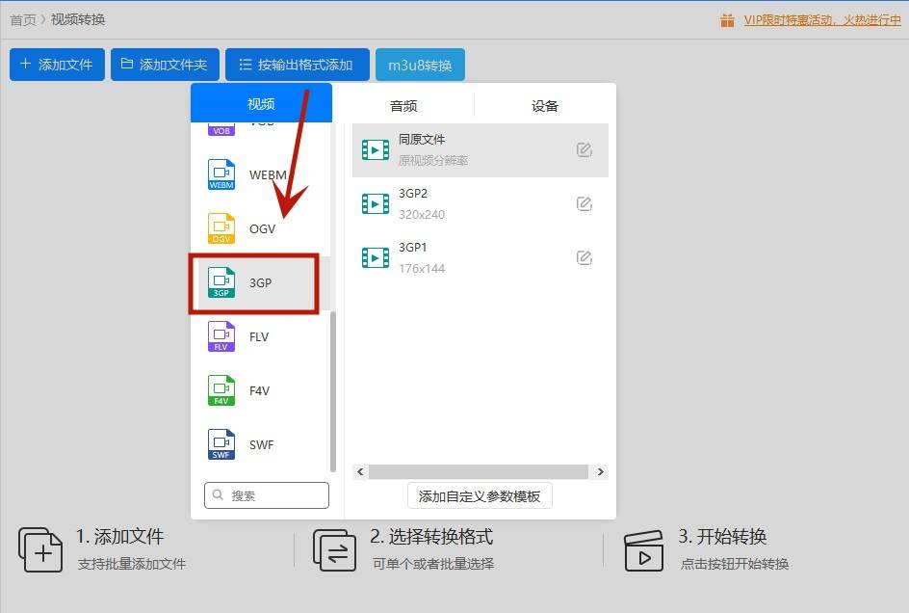Edit the 同原文件 preset parameters
Image resolution: width=909 pixels, height=613 pixels.
[584, 149]
